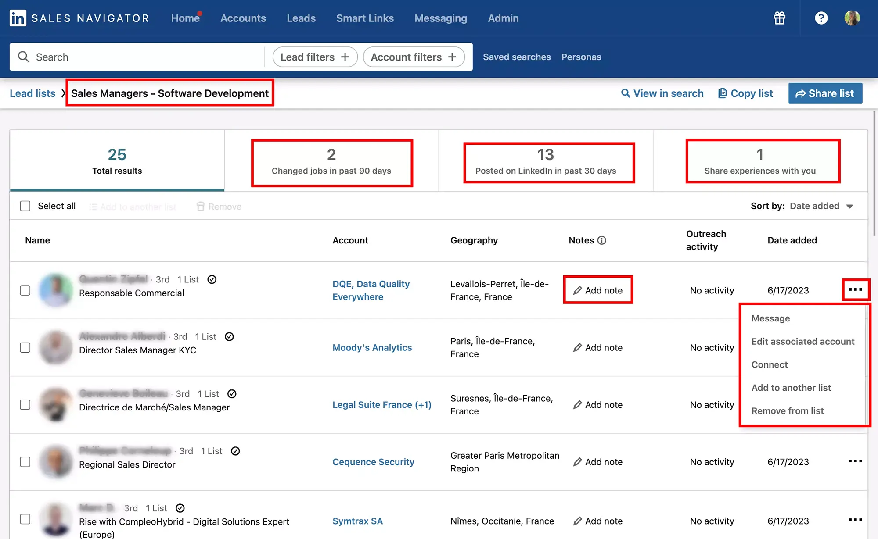
Task: Click the Moody's Analytics account link
Action: (x=372, y=346)
